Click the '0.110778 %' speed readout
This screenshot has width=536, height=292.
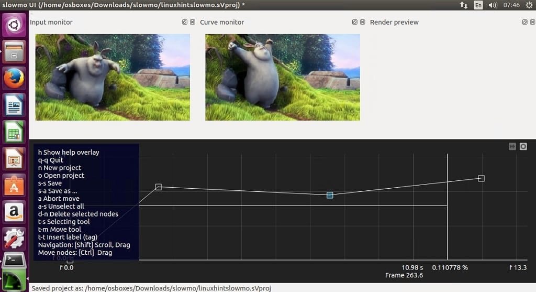[450, 268]
